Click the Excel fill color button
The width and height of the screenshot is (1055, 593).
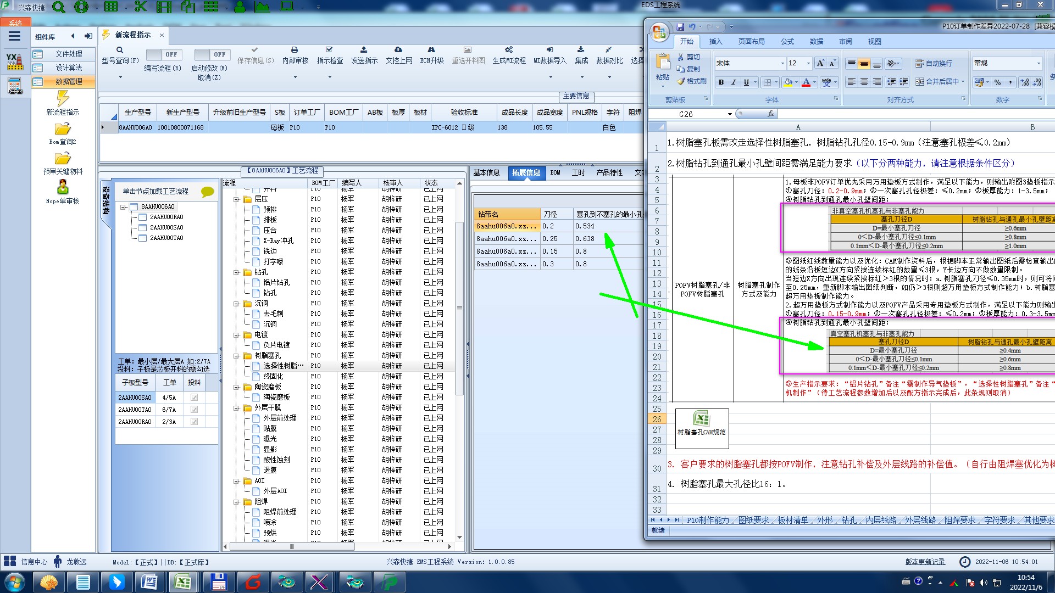click(x=789, y=82)
